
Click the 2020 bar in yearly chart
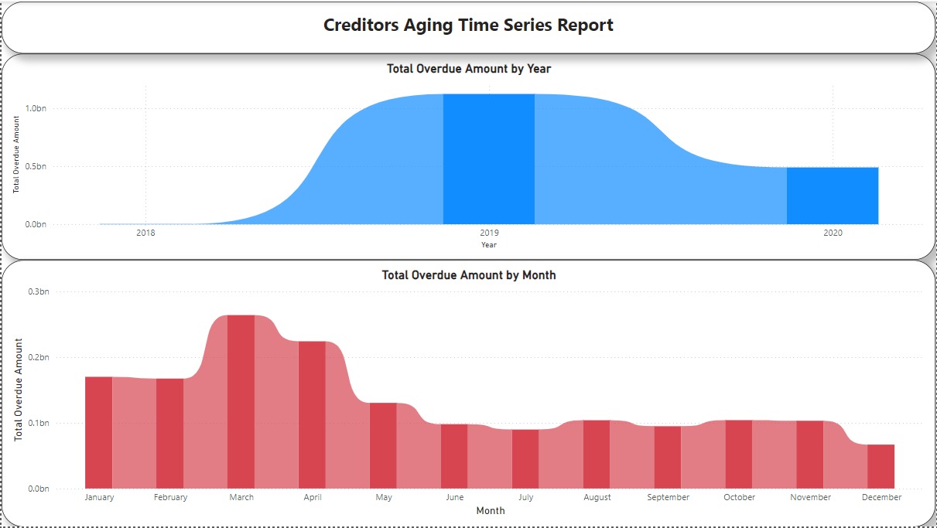click(x=833, y=195)
